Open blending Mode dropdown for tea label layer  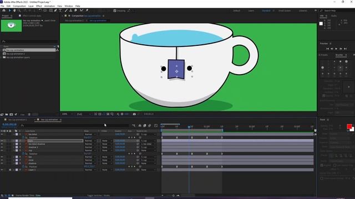90,134
